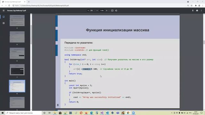Viewport: 205px width, 115px height.
Task: Click the slide title Функция инициализации массива
Action: (118, 30)
